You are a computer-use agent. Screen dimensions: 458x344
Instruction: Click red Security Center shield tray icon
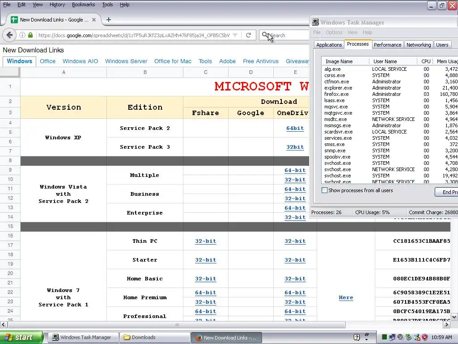(x=425, y=337)
